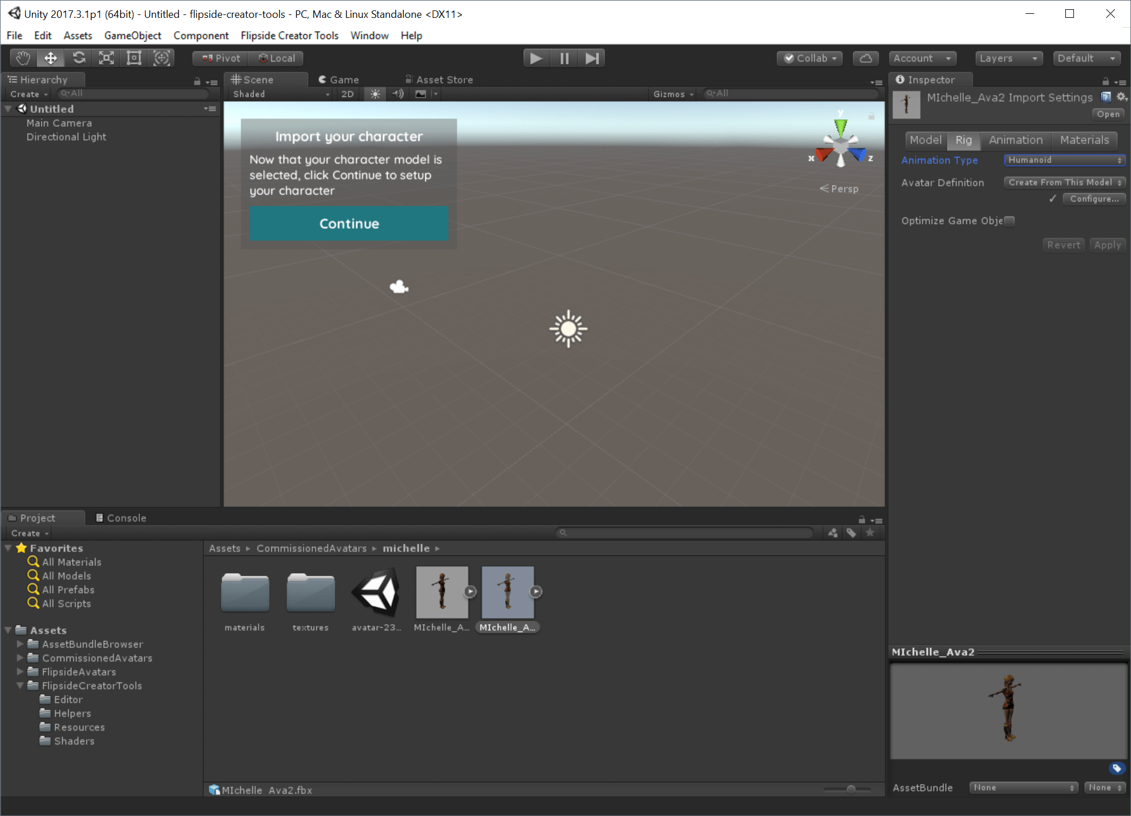The image size is (1131, 816).
Task: Select the Move tool
Action: coord(51,58)
